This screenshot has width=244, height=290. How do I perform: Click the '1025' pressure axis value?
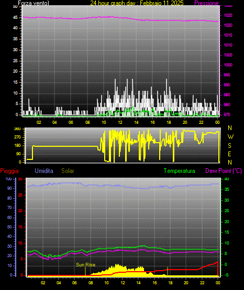pyautogui.click(x=228, y=15)
